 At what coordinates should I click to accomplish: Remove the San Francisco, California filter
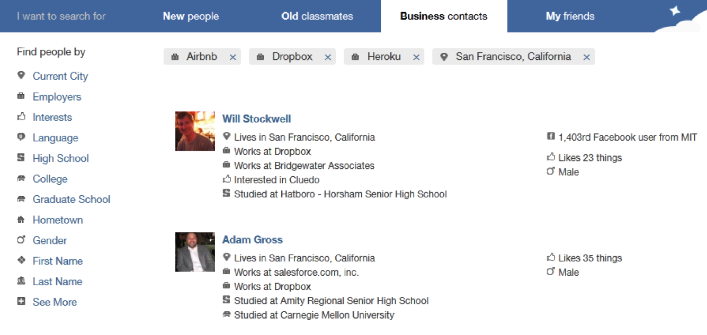click(x=586, y=57)
